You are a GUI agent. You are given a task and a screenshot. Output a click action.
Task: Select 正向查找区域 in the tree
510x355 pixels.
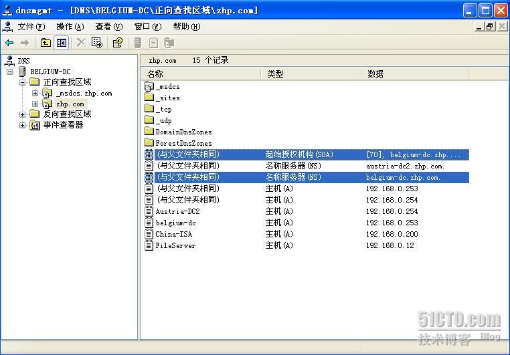click(x=68, y=82)
